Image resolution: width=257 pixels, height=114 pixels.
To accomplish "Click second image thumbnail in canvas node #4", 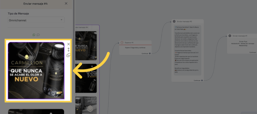I will (x=86, y=78).
